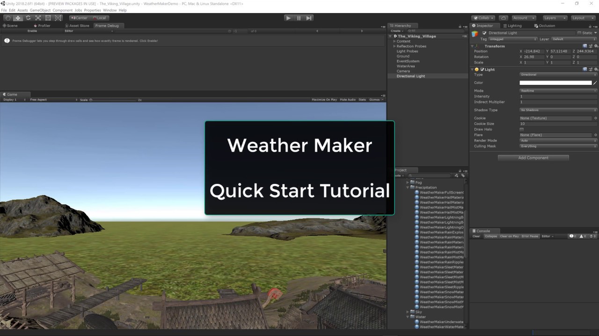
Task: Open the GameObject menu
Action: 40,10
